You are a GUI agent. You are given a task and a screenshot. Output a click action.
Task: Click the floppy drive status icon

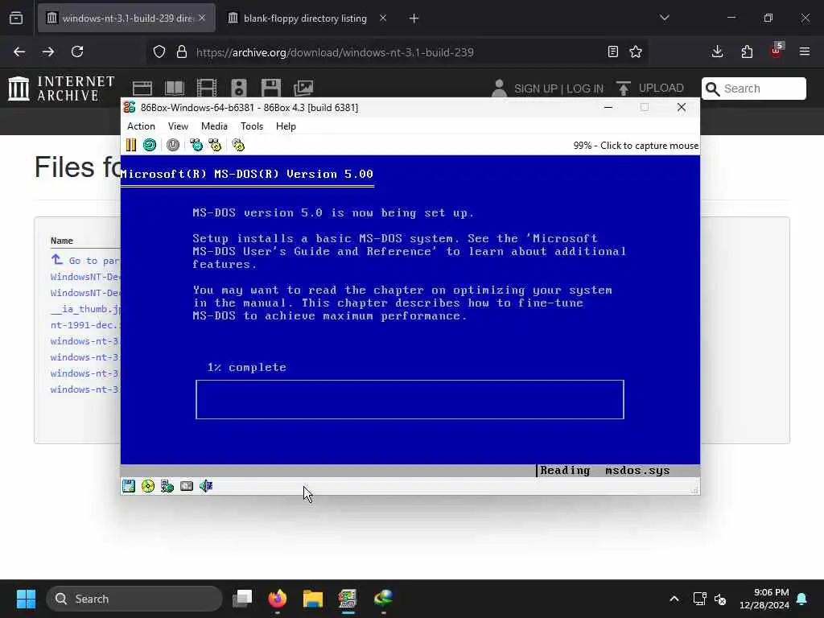[129, 486]
